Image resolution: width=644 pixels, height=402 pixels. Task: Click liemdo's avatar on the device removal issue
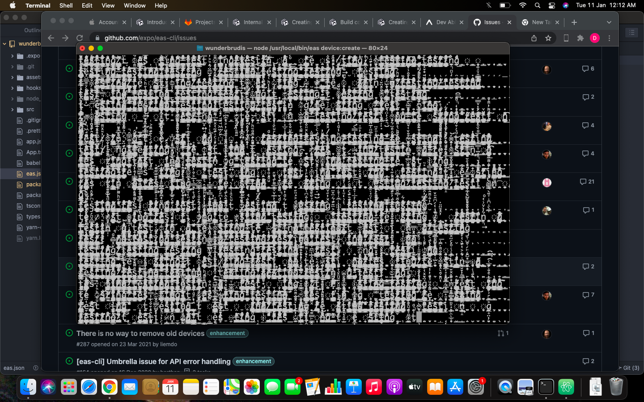pyautogui.click(x=547, y=333)
